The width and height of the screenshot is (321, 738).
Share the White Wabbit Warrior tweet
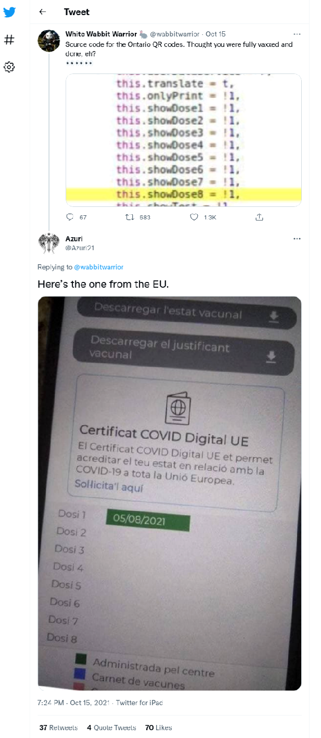(259, 217)
